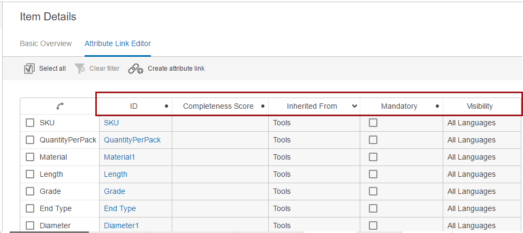The width and height of the screenshot is (523, 233).
Task: Click the Create attribute link chain icon
Action: (136, 69)
